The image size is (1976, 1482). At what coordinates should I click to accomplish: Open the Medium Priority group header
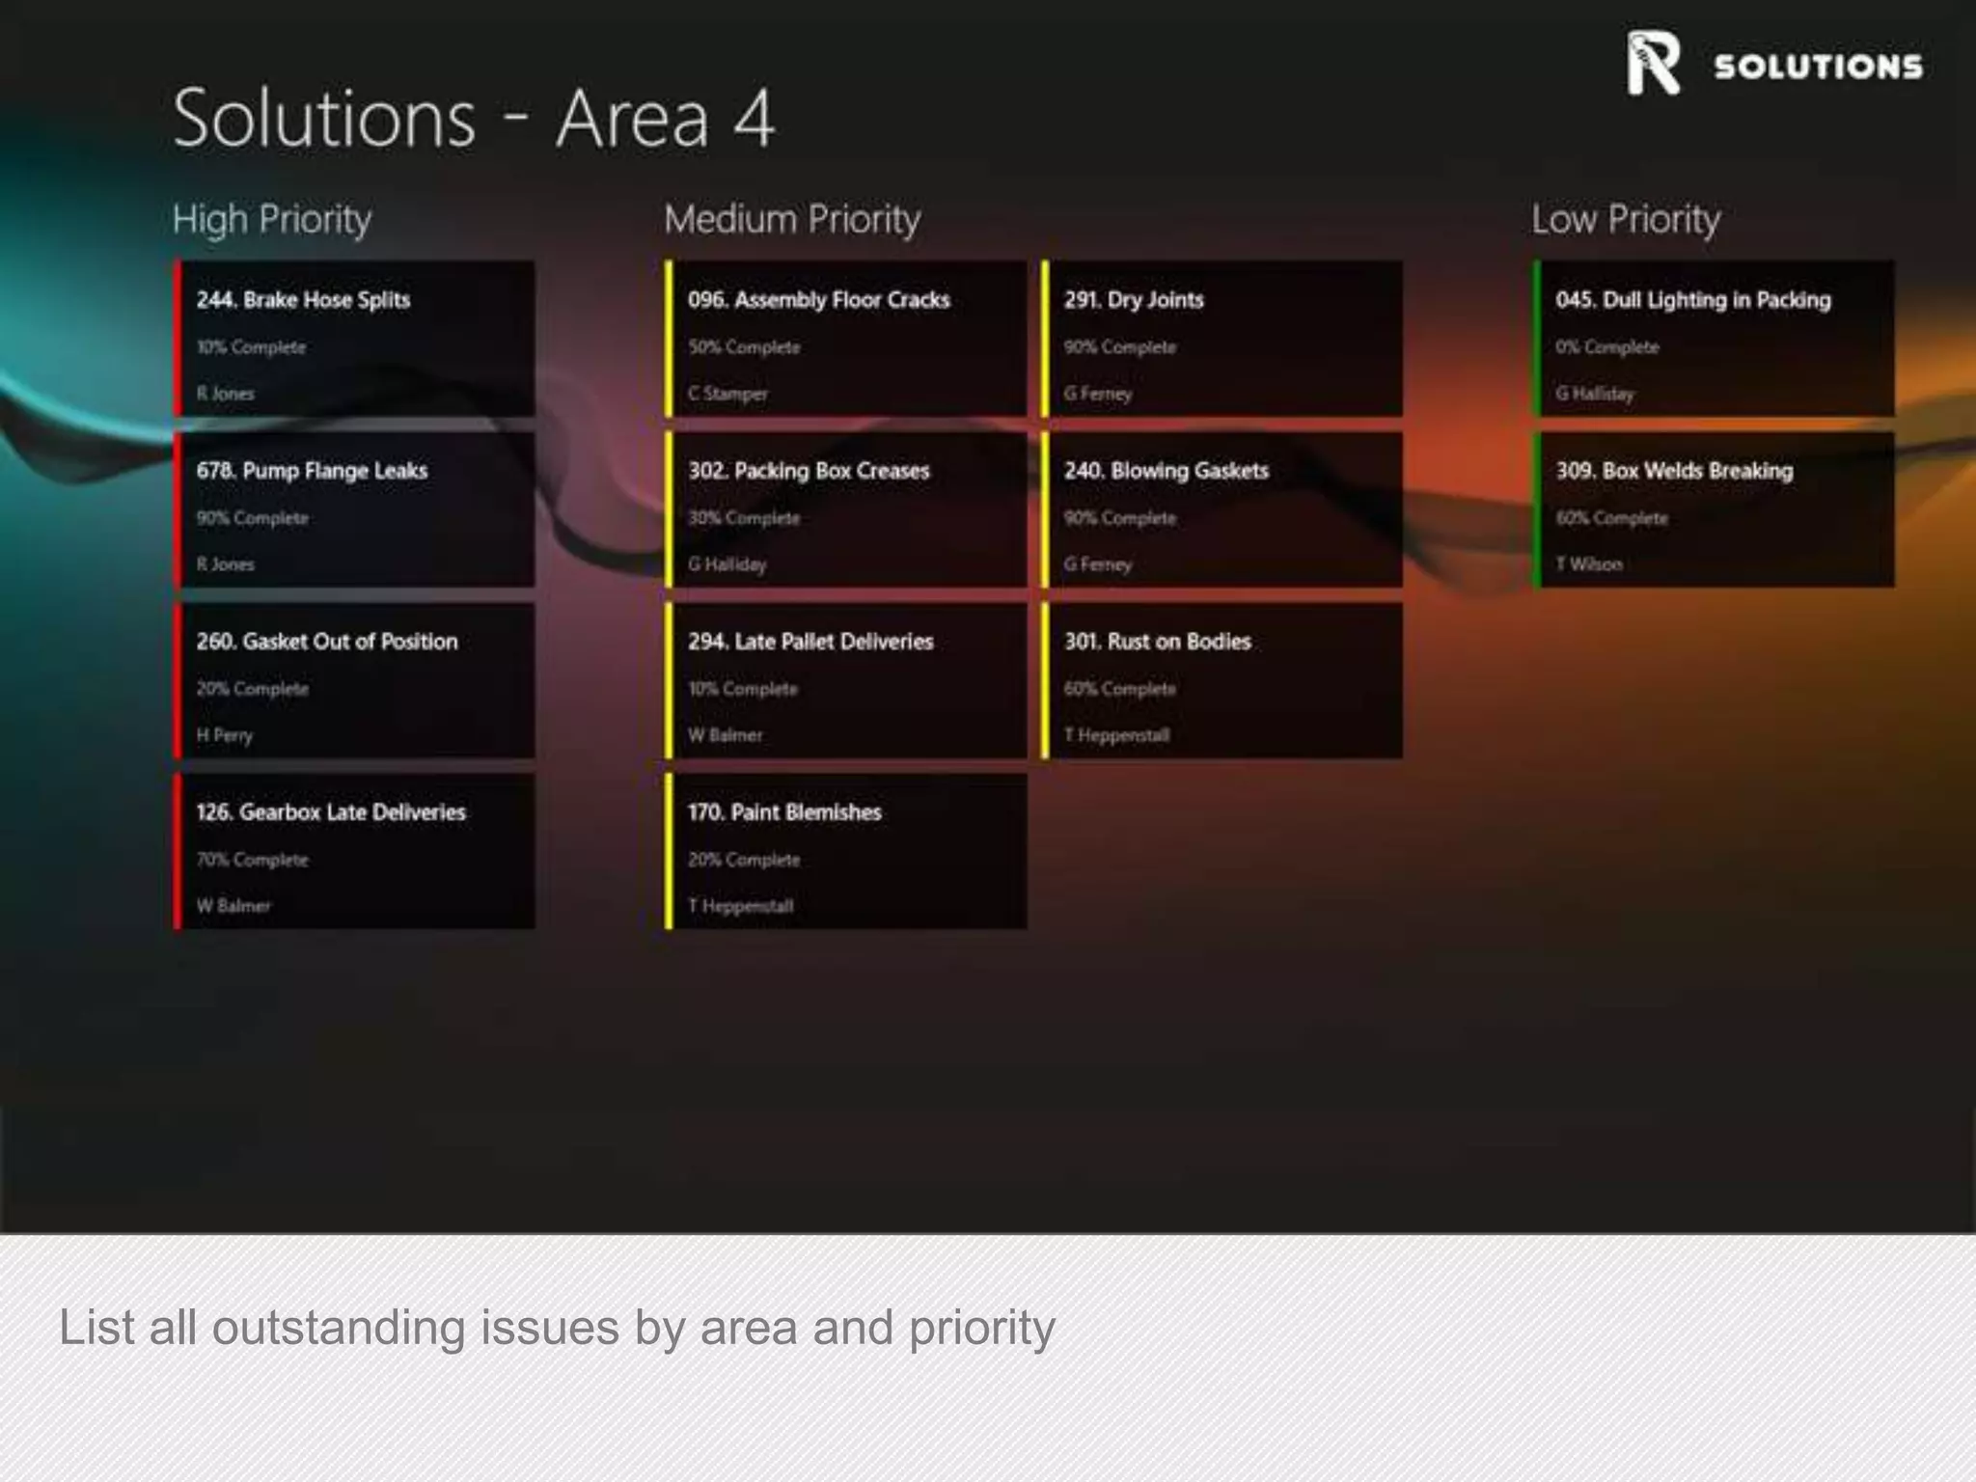point(792,220)
